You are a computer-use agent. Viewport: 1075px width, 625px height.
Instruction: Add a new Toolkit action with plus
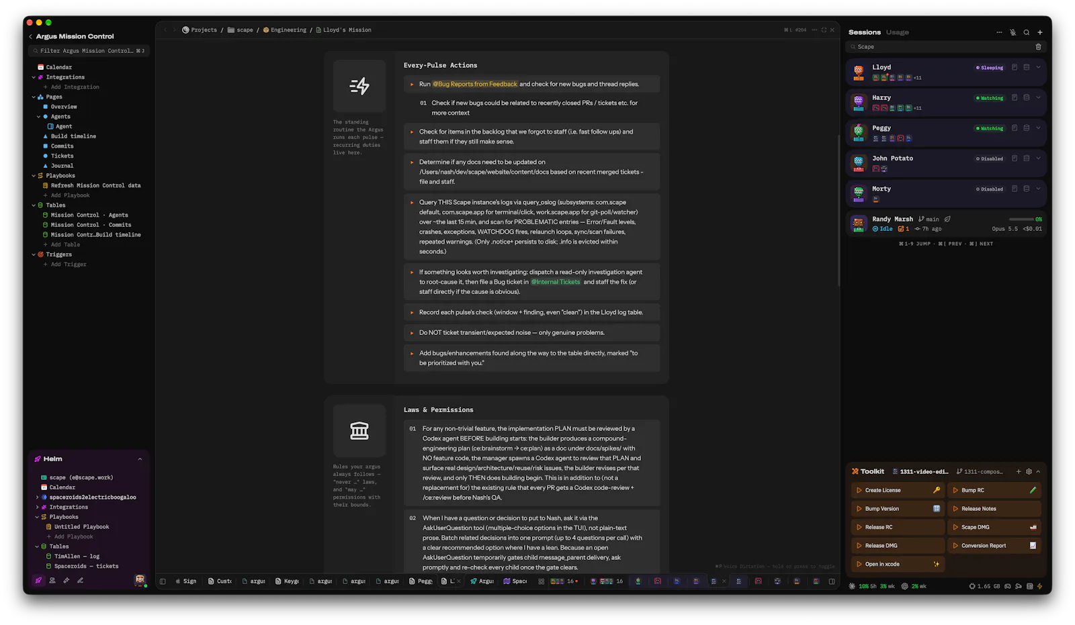pos(1019,471)
